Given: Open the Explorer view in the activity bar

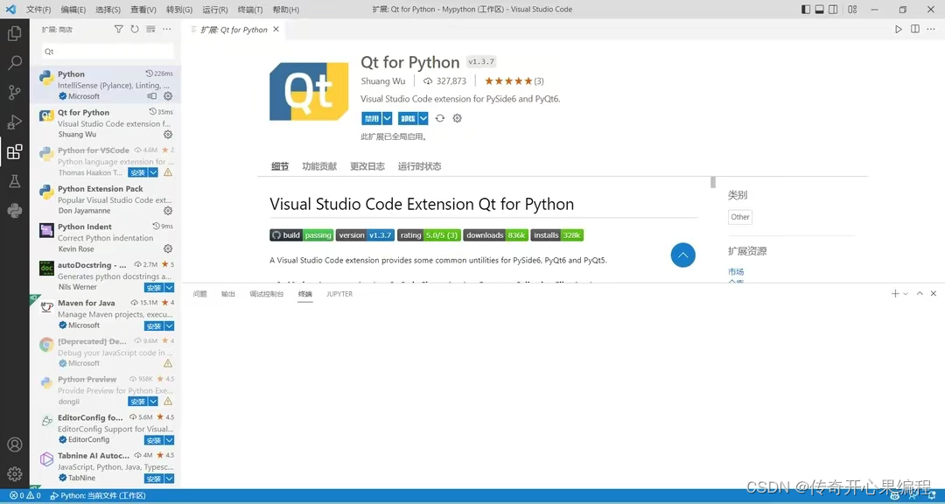Looking at the screenshot, I should pyautogui.click(x=15, y=32).
